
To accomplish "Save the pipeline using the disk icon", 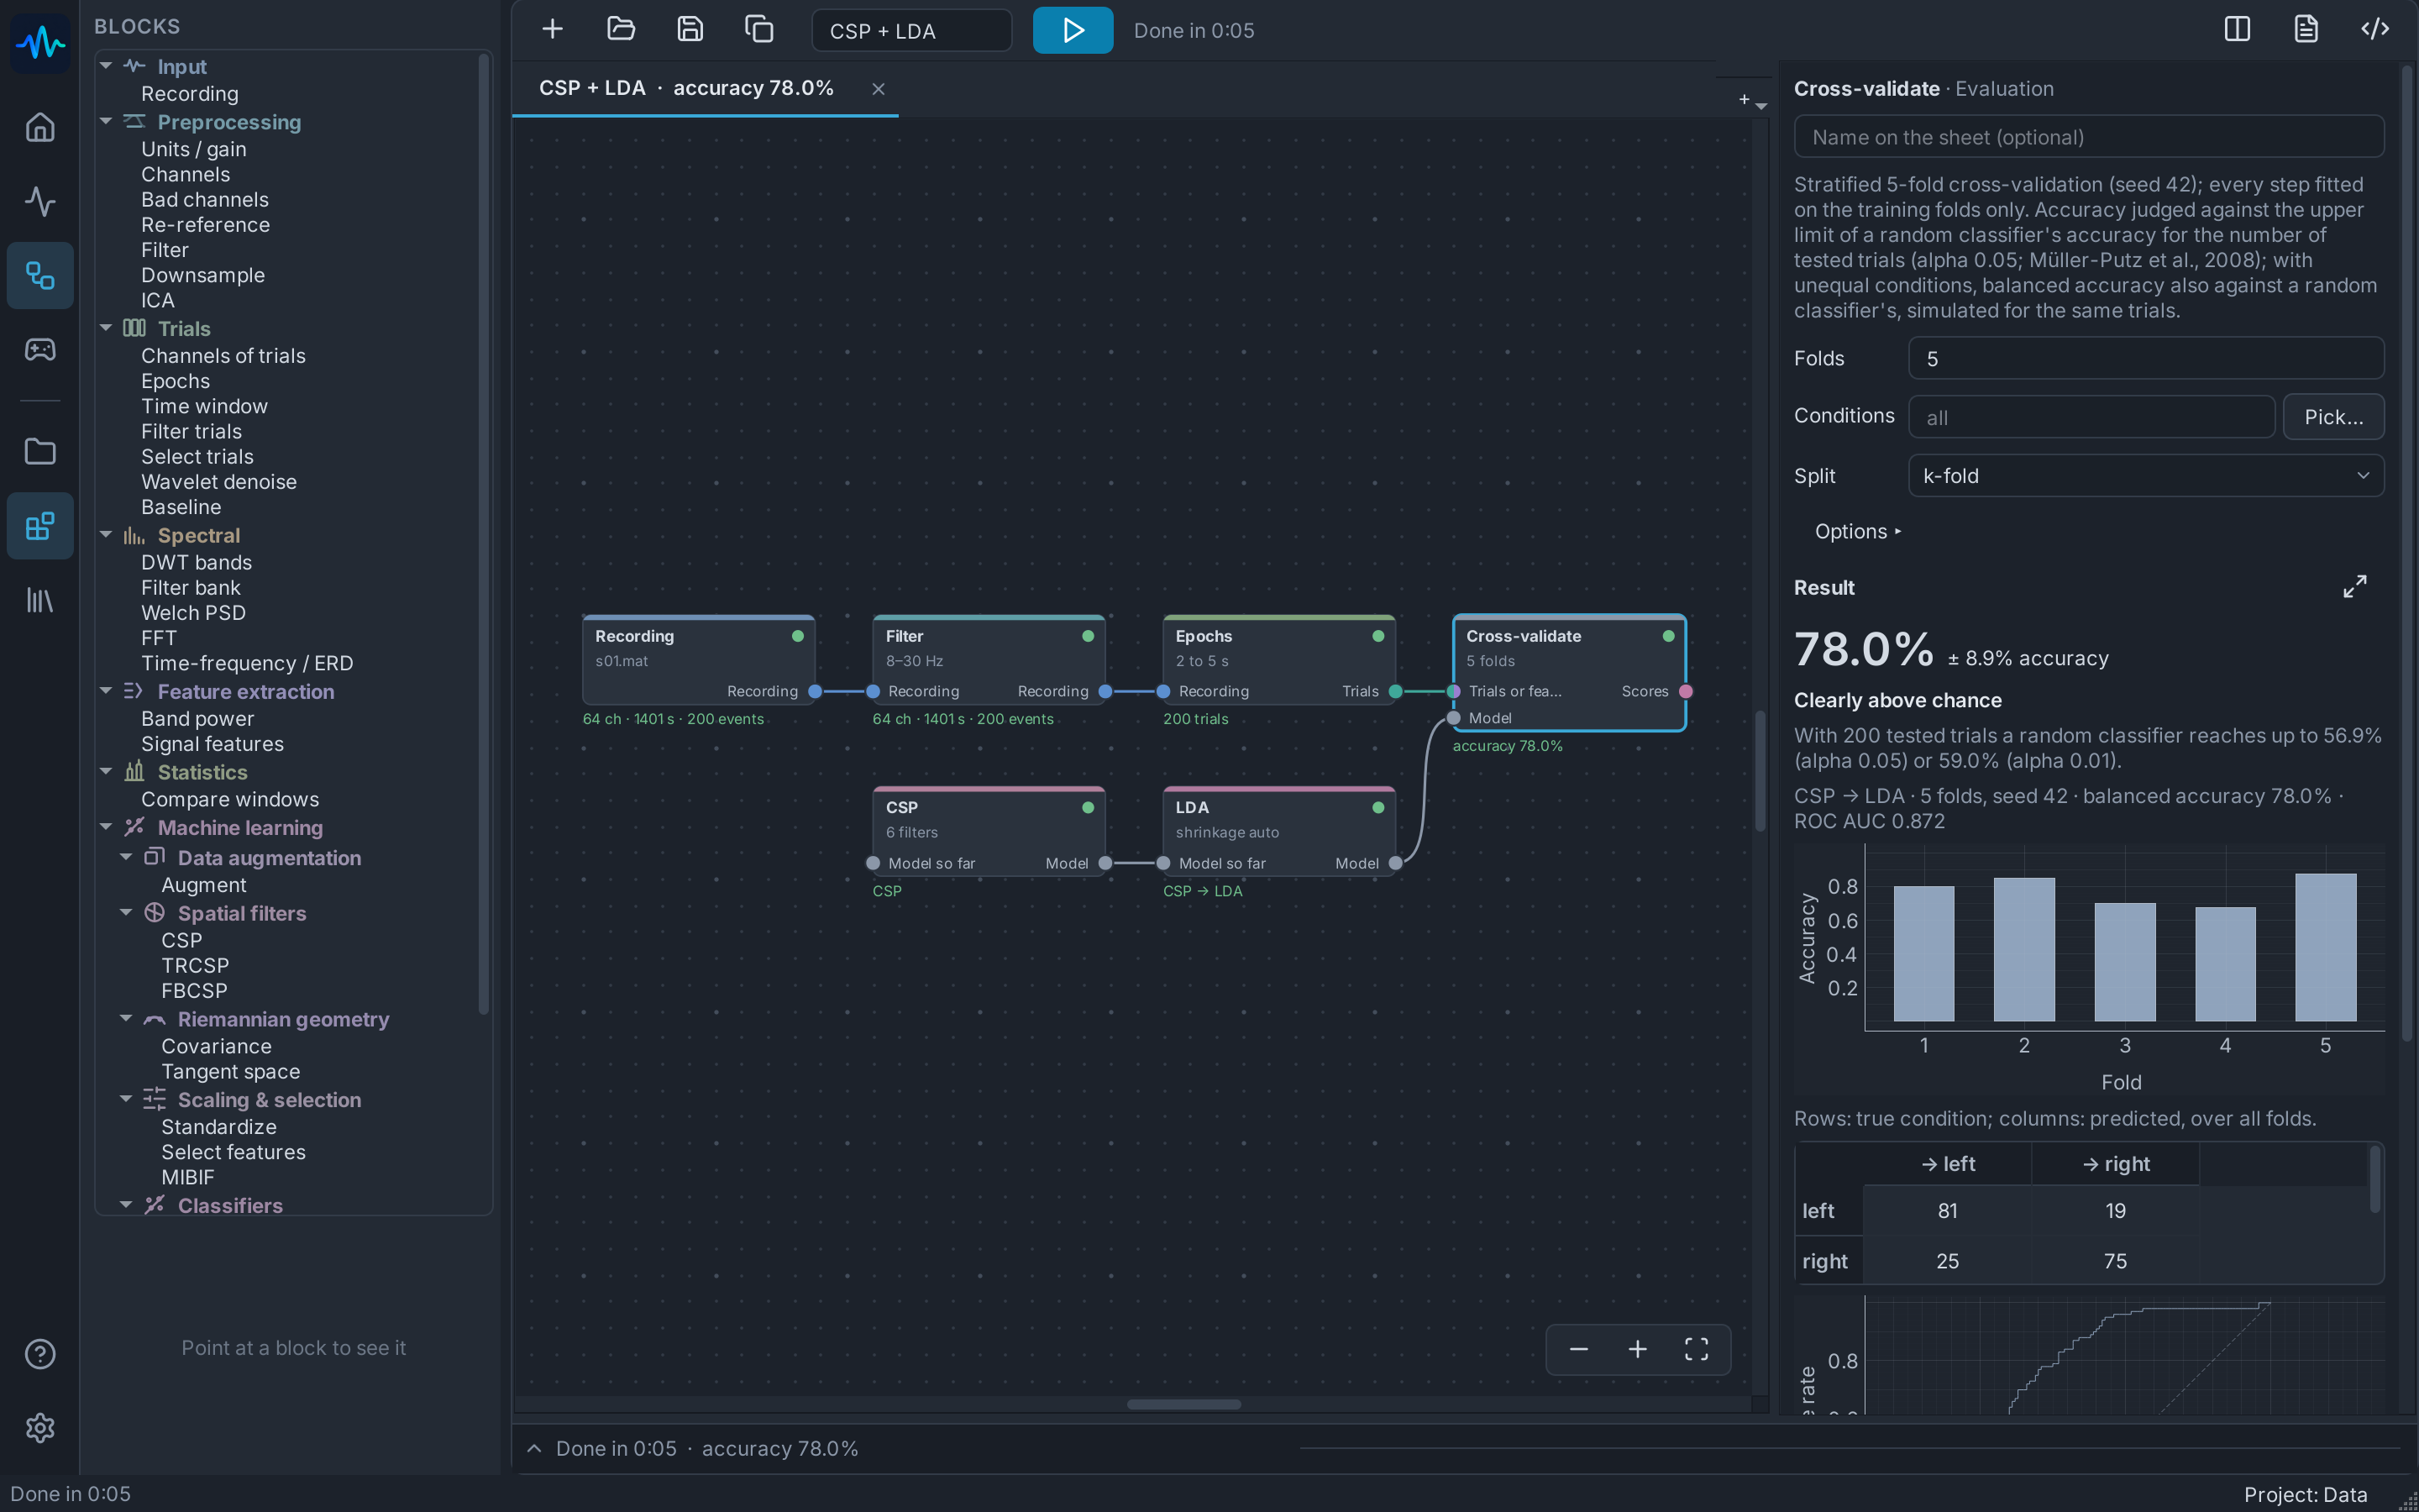I will 690,29.
